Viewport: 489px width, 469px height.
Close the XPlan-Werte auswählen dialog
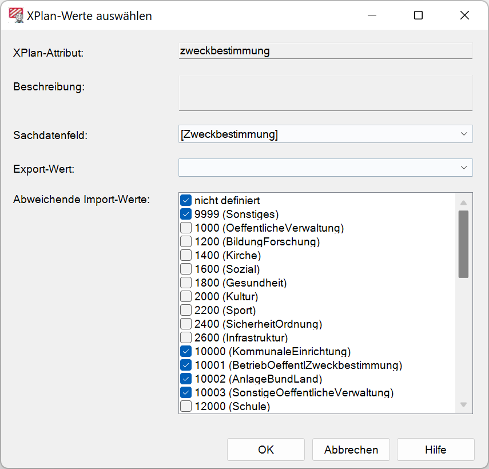click(464, 15)
